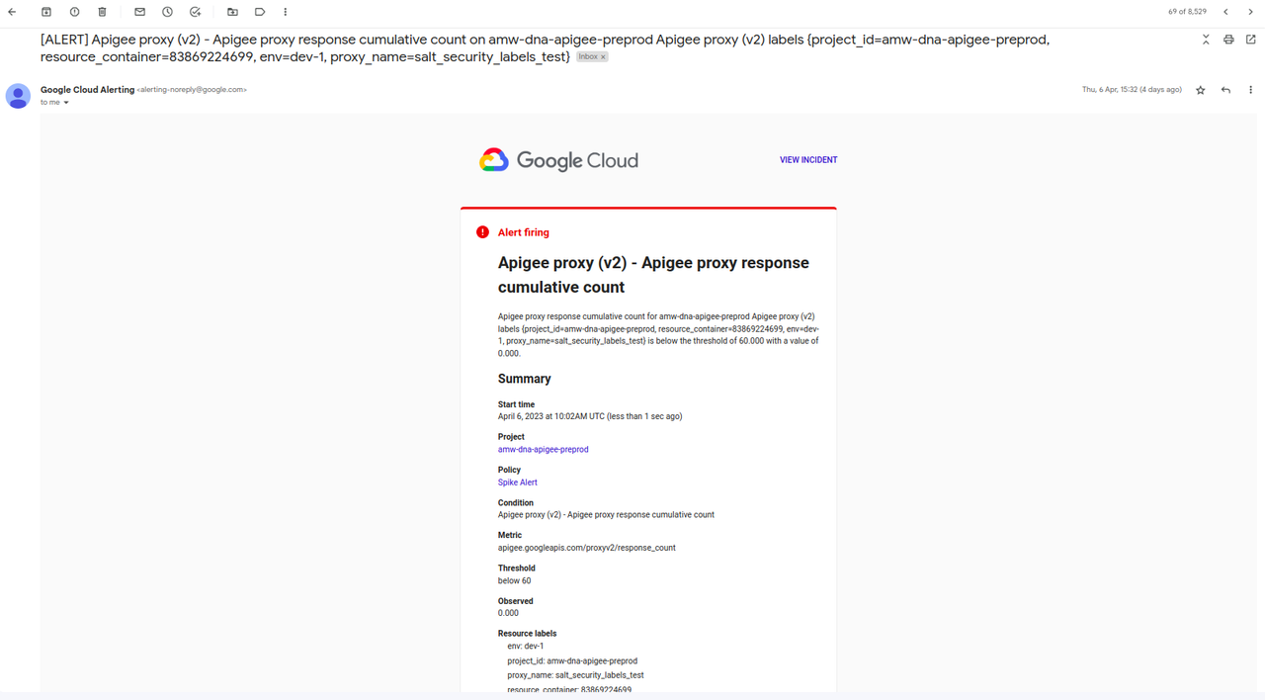Click the sender avatar icon
The height and width of the screenshot is (700, 1265).
tap(18, 96)
